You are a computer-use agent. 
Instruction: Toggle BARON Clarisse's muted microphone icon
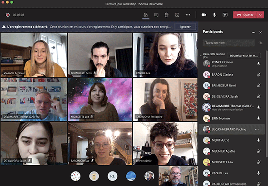point(258,74)
